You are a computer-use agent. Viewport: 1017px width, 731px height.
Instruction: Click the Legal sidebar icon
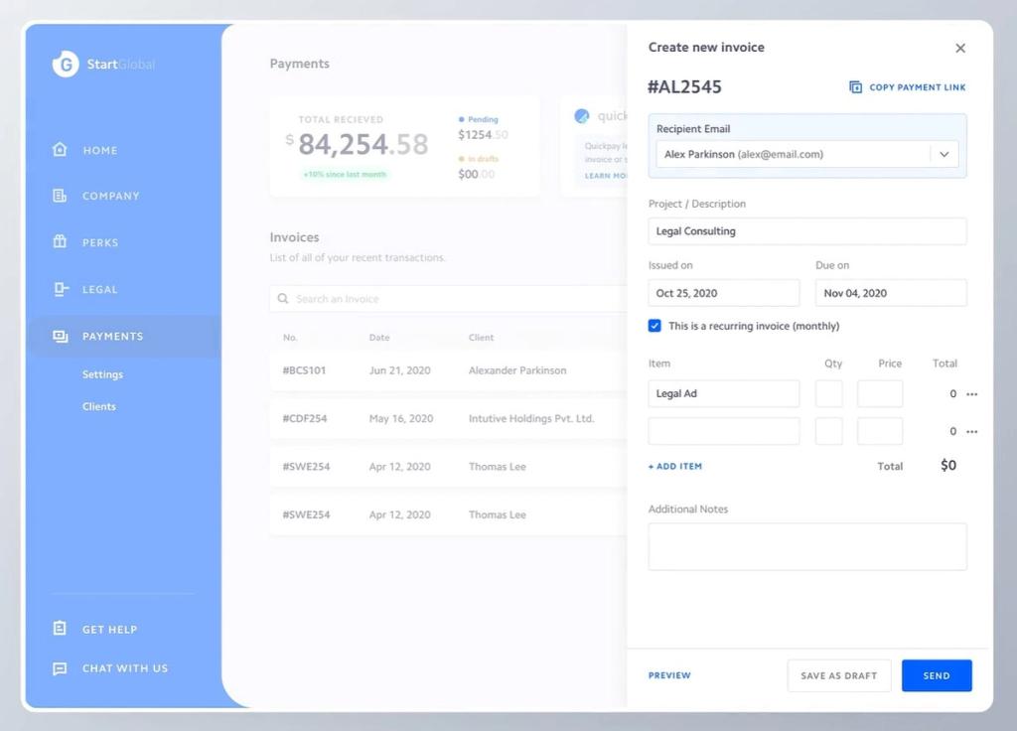pyautogui.click(x=61, y=289)
